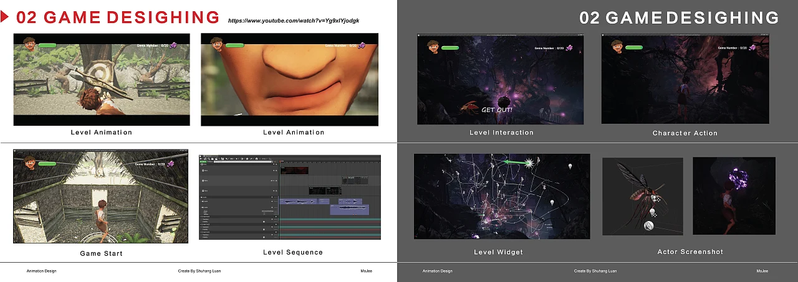The width and height of the screenshot is (798, 282).
Task: Click the "Level Sequence" caption
Action: pyautogui.click(x=293, y=252)
